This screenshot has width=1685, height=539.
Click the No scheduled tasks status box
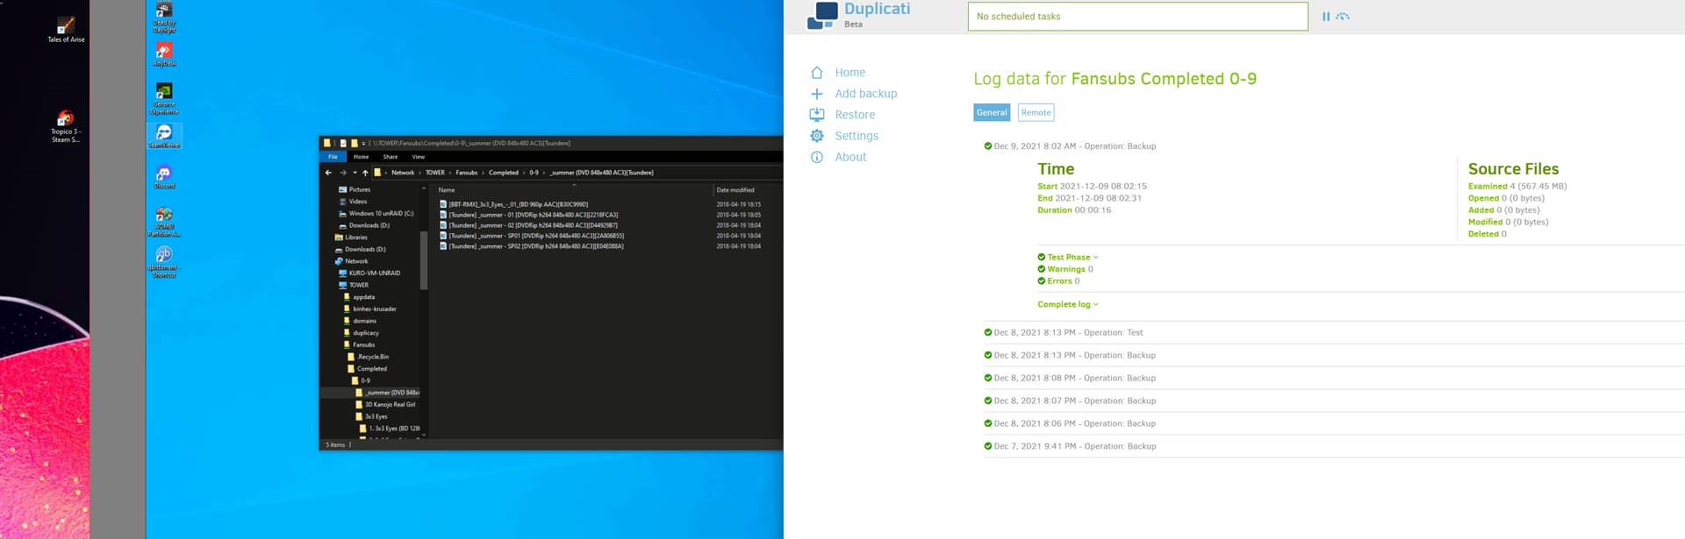click(x=1137, y=17)
